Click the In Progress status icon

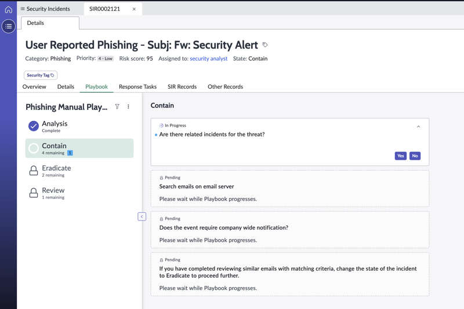point(161,126)
